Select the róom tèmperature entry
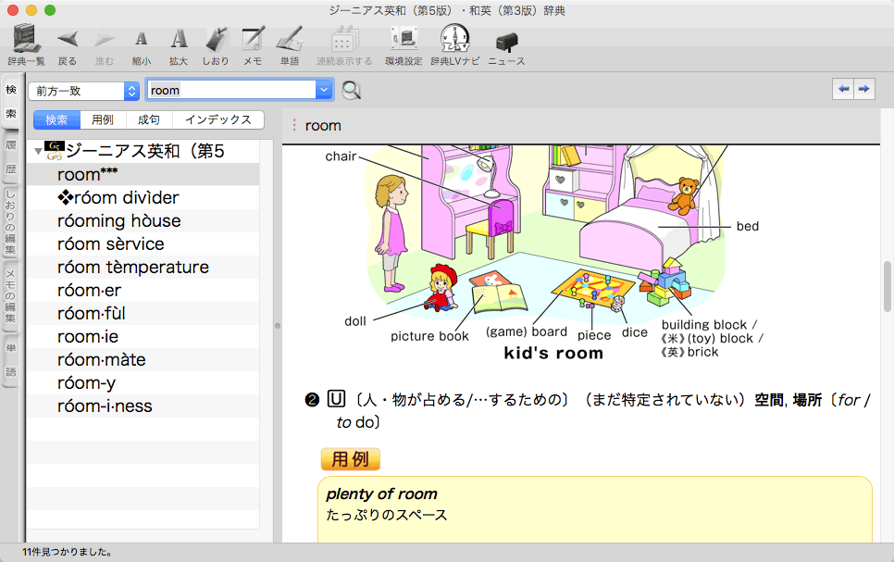 click(x=143, y=267)
